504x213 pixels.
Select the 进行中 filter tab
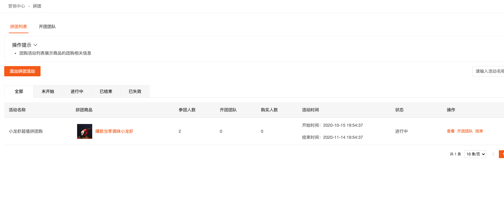pos(77,91)
